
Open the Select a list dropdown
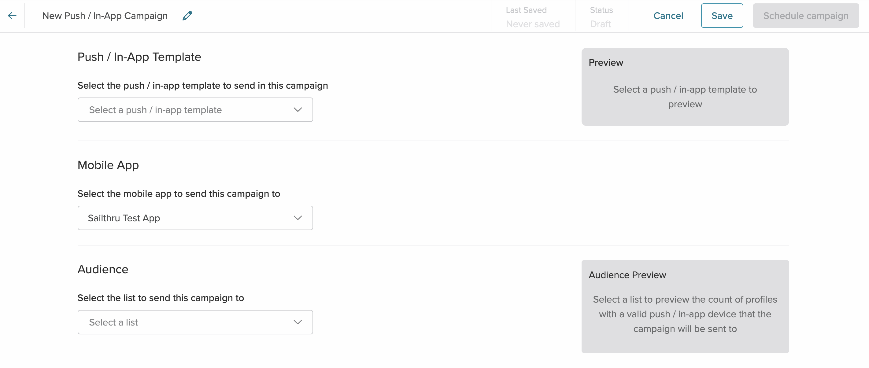[195, 322]
